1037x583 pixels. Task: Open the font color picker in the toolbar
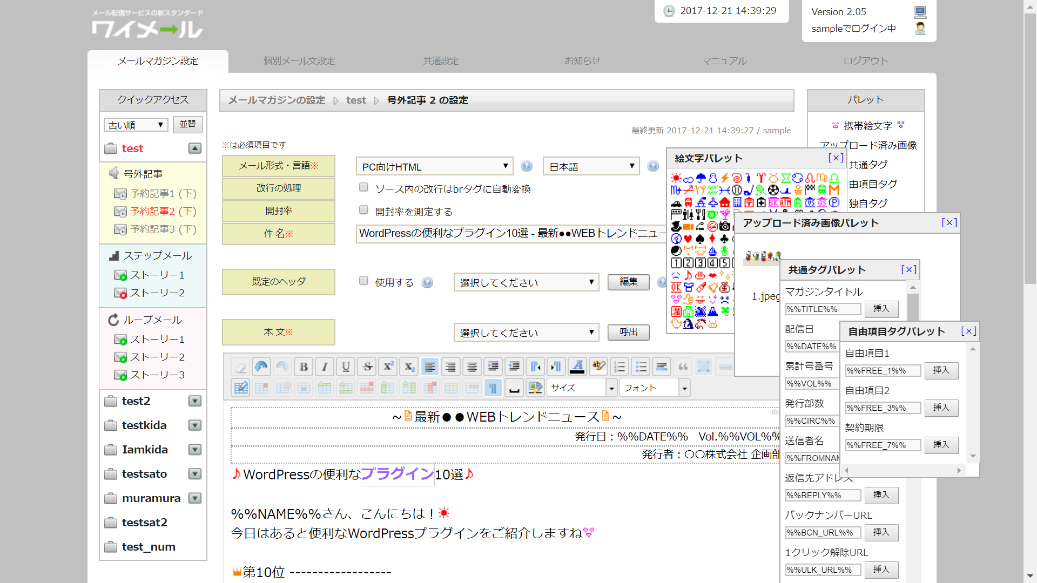click(577, 366)
